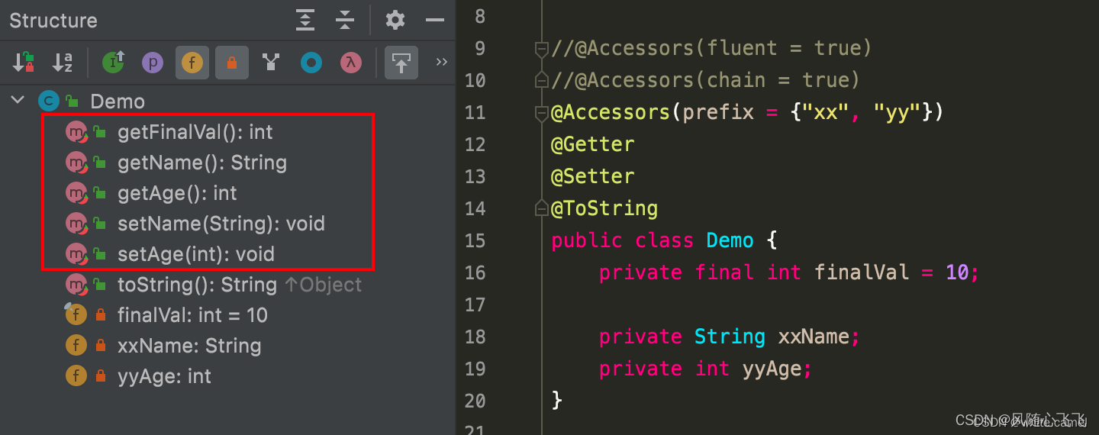The height and width of the screenshot is (435, 1099).
Task: Collapse the Demo class tree node
Action: (18, 101)
